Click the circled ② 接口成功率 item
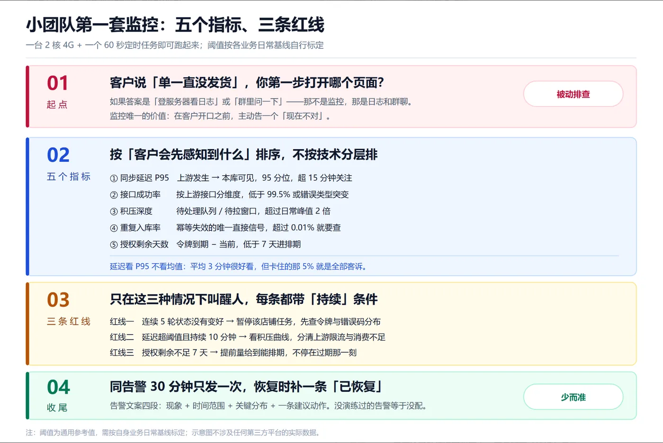This screenshot has width=663, height=443. [x=135, y=195]
